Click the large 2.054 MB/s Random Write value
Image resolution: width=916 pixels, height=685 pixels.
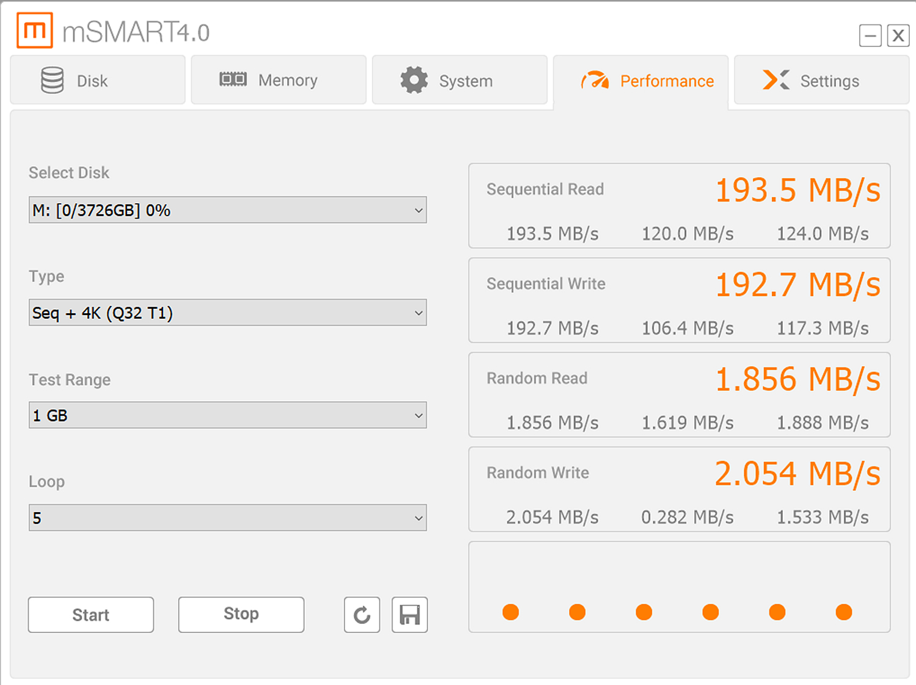(798, 474)
